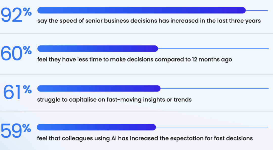Click the 61% statistic number
273x150 pixels.
tap(17, 93)
